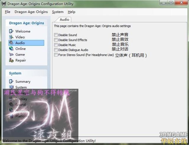This screenshot has height=145, width=189.
Task: Open the Storage page
Action: (22, 93)
